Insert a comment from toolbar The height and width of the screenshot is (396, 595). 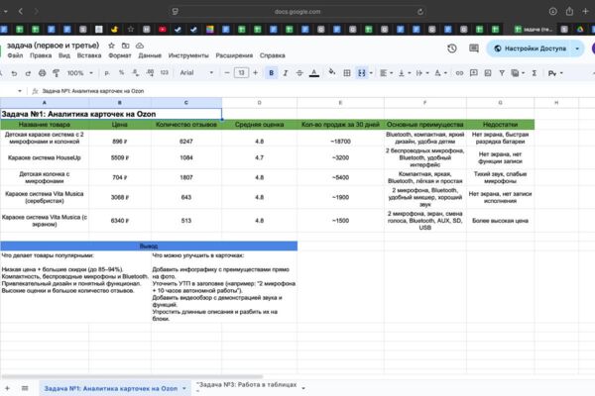[474, 72]
